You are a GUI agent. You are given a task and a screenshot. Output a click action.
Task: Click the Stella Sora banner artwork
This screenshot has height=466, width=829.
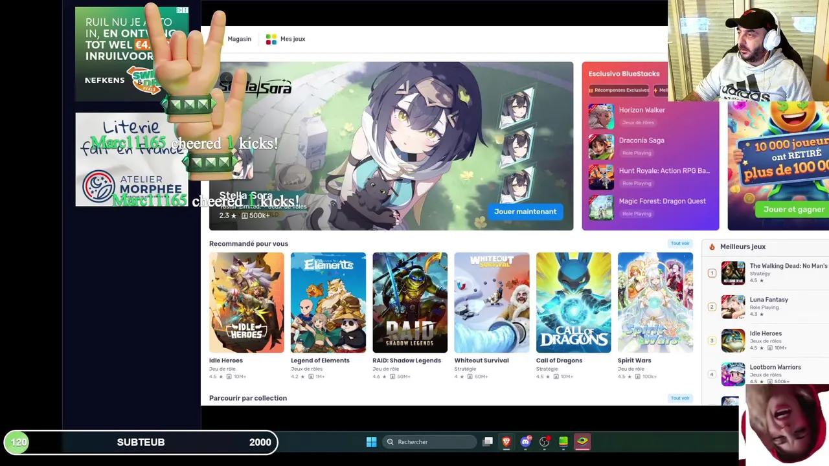pyautogui.click(x=391, y=146)
